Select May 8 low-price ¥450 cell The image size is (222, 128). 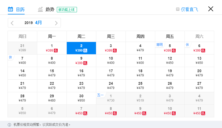coord(111,111)
